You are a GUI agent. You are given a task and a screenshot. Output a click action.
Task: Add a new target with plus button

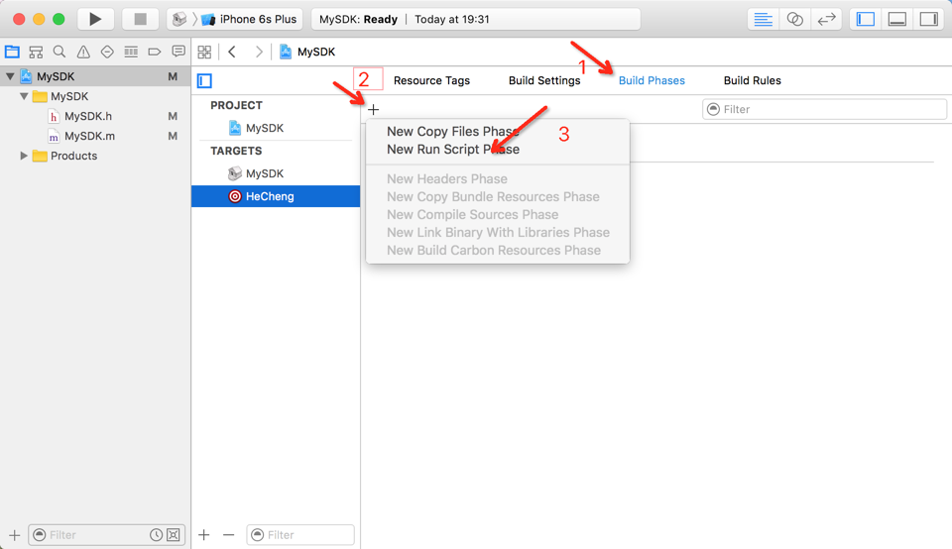pos(204,535)
